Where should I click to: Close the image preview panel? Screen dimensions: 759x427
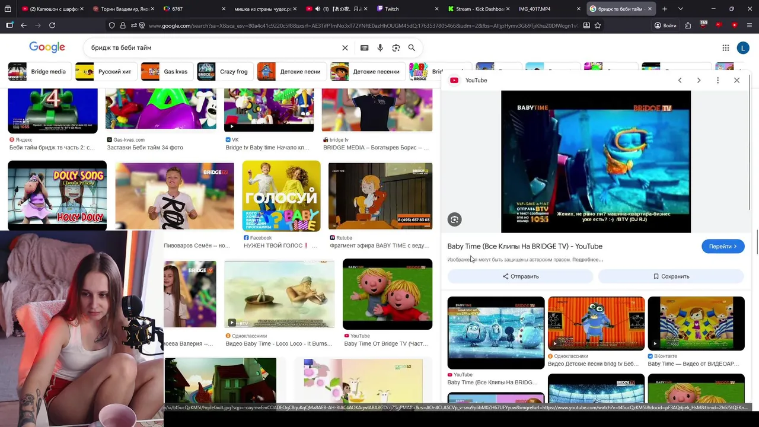[x=736, y=80]
